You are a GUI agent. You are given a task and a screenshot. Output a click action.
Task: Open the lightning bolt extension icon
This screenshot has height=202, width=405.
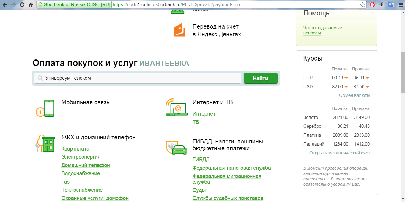(382, 5)
